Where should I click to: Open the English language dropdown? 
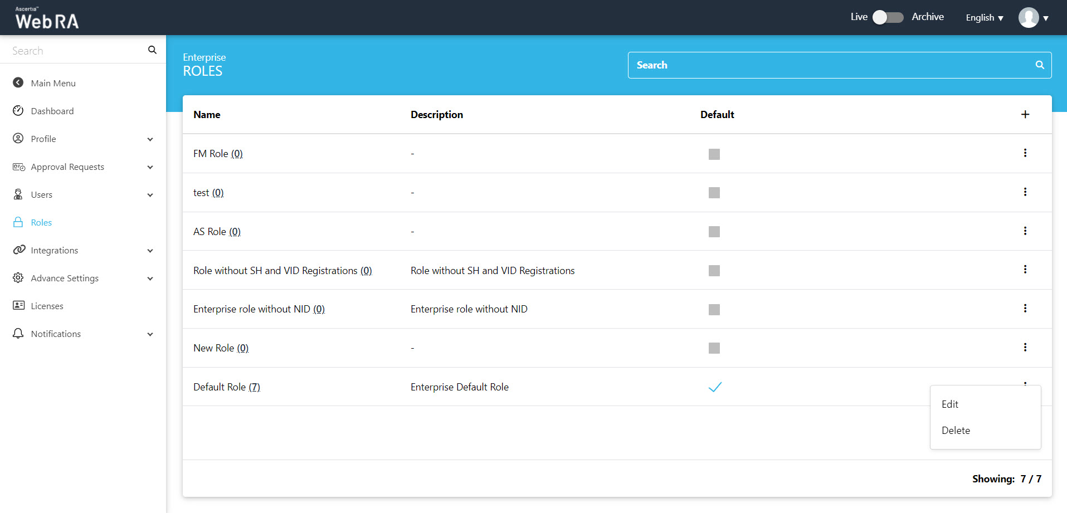click(984, 18)
